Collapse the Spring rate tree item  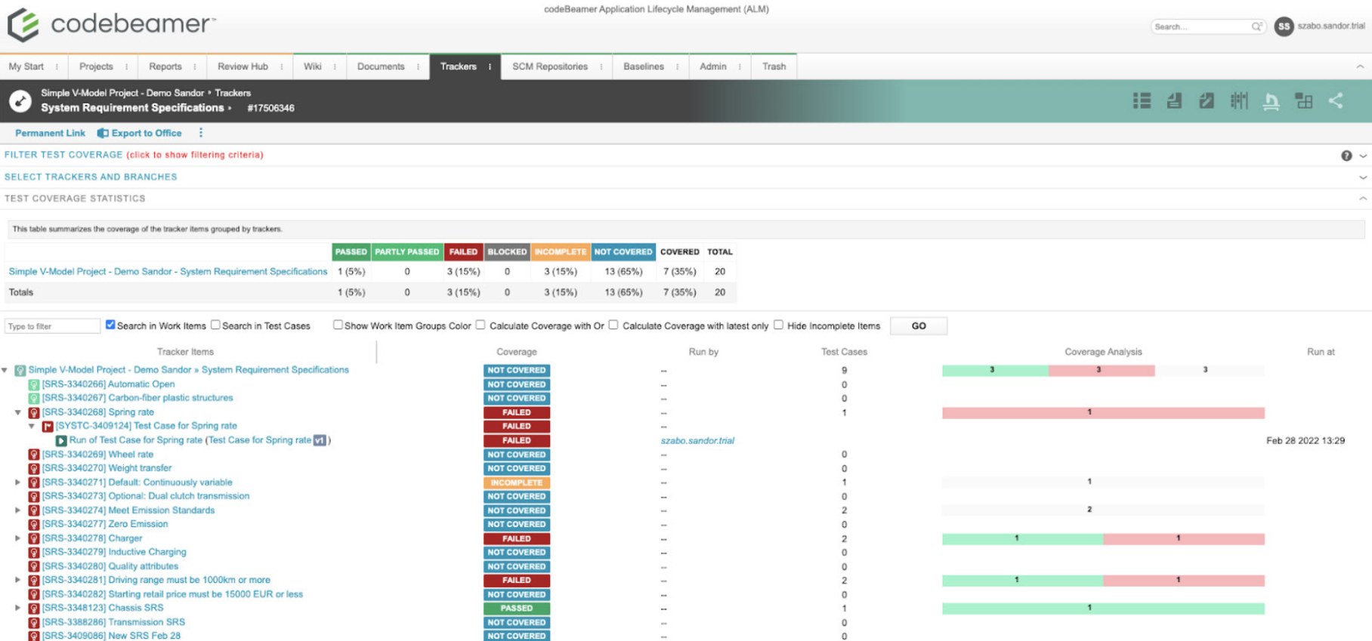pyautogui.click(x=18, y=412)
